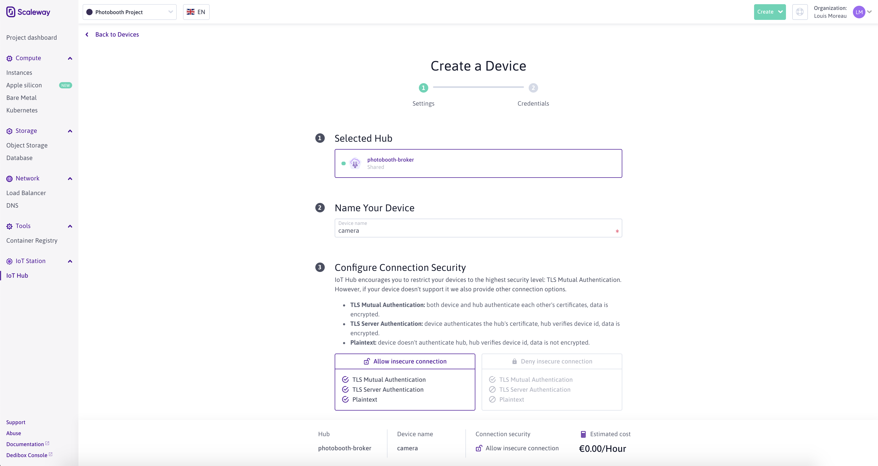
Task: Click the Device name input field
Action: (x=478, y=231)
